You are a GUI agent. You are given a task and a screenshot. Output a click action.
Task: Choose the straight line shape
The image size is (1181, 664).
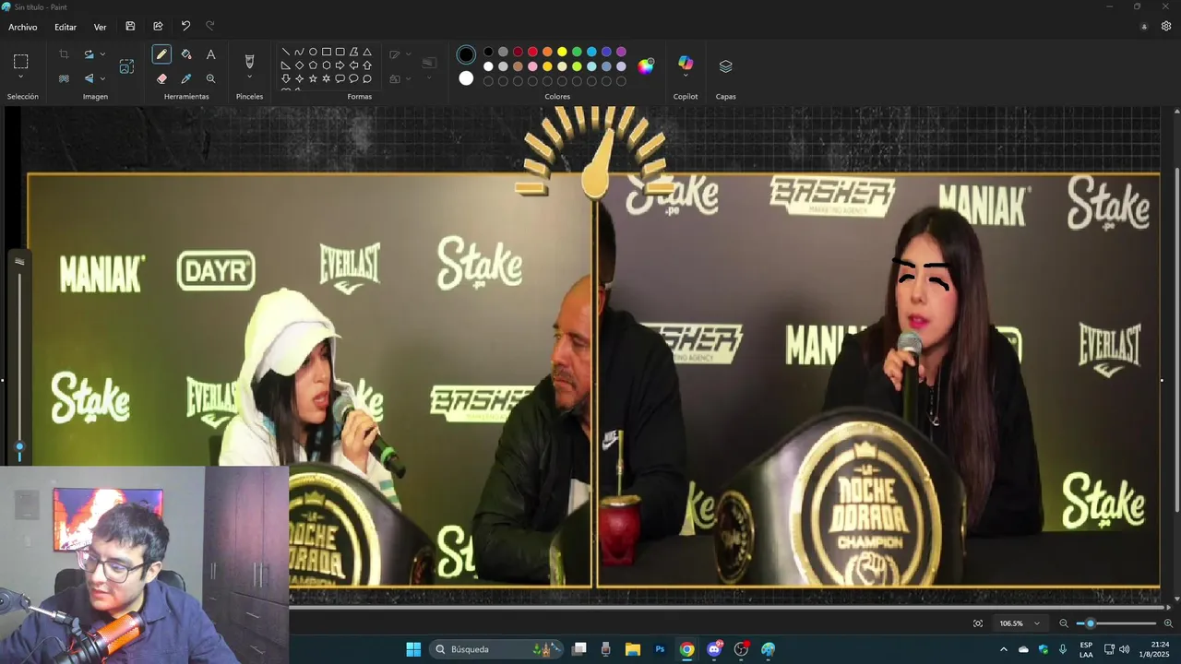pyautogui.click(x=286, y=53)
